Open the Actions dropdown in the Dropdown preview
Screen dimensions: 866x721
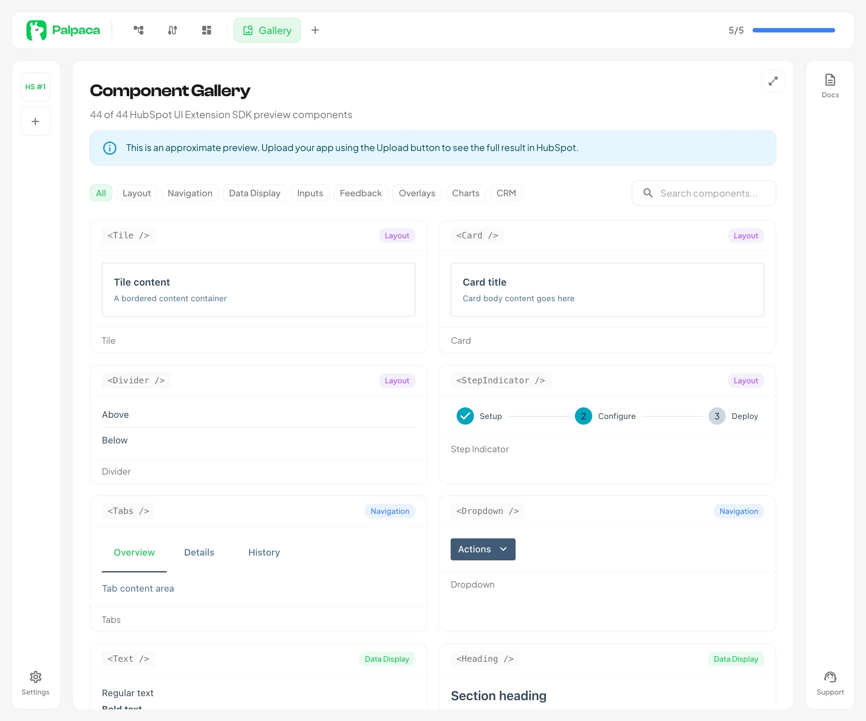pos(482,549)
